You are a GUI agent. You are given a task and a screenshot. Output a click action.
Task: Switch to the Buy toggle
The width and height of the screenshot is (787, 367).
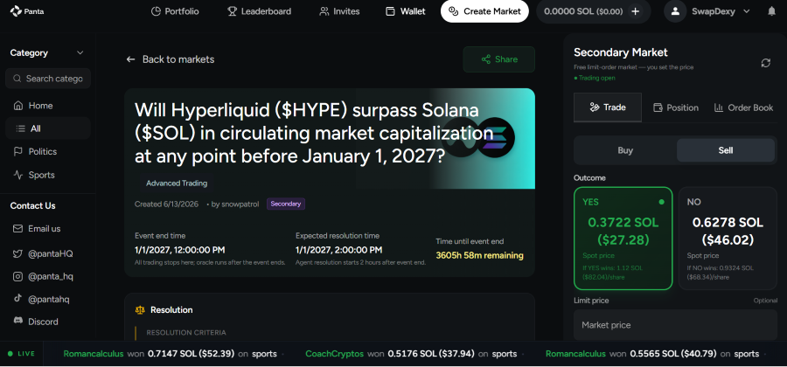(x=625, y=150)
